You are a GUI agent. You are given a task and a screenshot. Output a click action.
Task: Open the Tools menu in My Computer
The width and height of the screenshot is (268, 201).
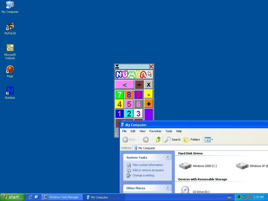169,131
